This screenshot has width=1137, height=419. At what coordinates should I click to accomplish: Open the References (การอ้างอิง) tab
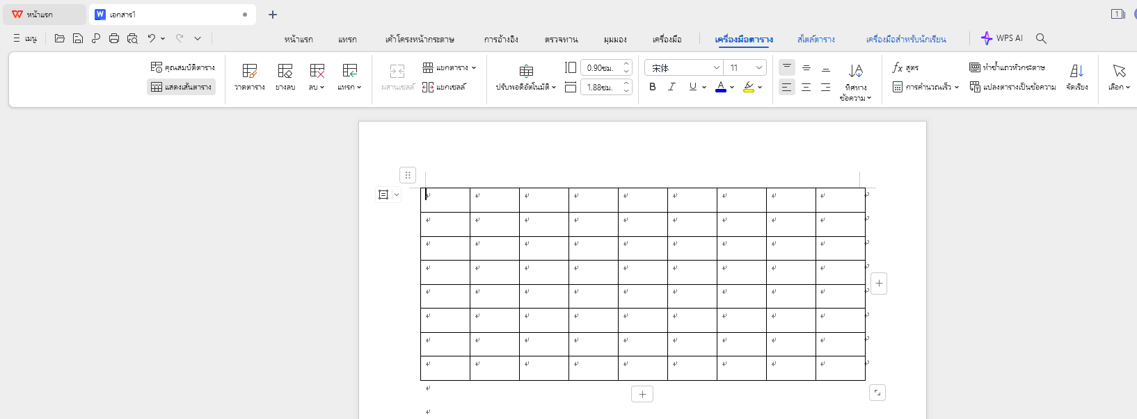[501, 39]
